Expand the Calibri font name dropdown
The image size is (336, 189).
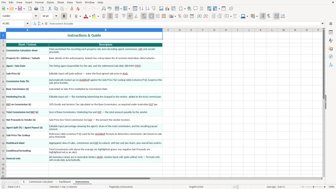pyautogui.click(x=36, y=16)
